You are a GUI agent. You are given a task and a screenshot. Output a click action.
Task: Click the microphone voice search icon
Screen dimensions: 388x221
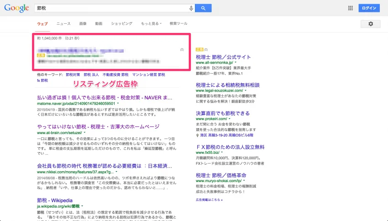[191, 8]
